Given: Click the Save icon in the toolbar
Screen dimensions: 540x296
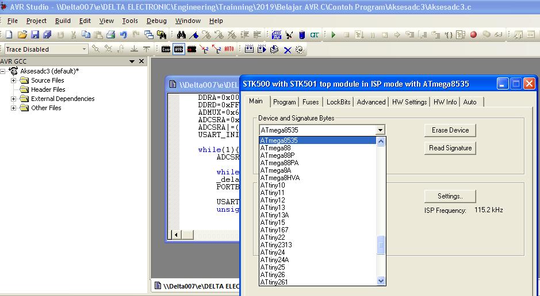Looking at the screenshot, I should click(35, 35).
